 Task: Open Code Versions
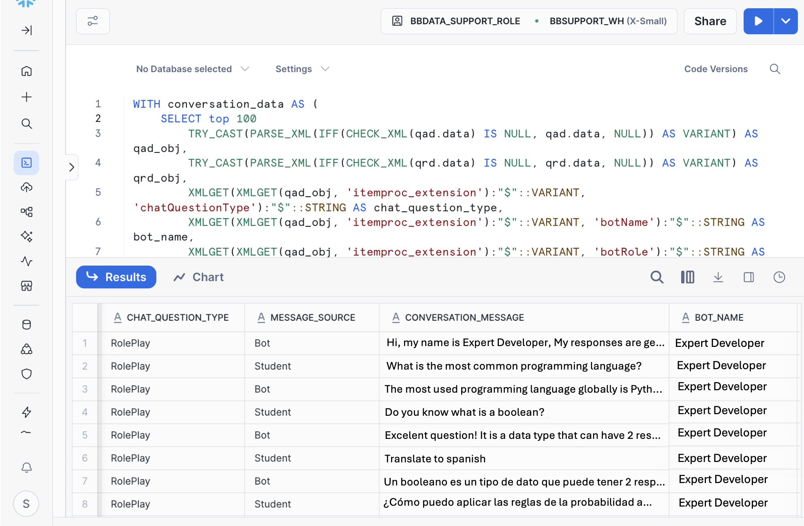[x=716, y=69]
